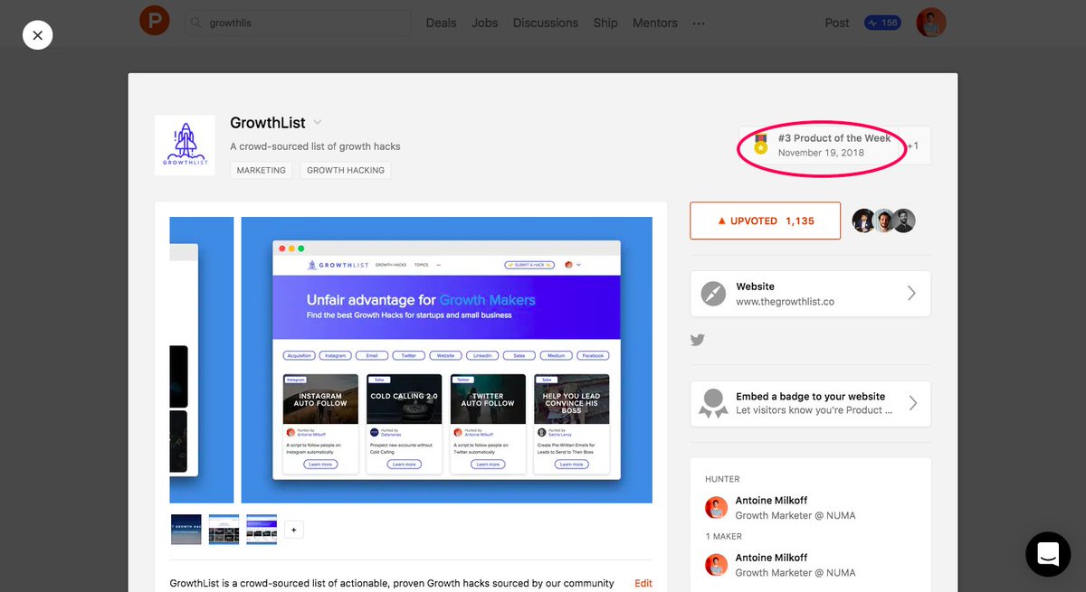
Task: Close the product modal with the X button
Action: (x=37, y=35)
